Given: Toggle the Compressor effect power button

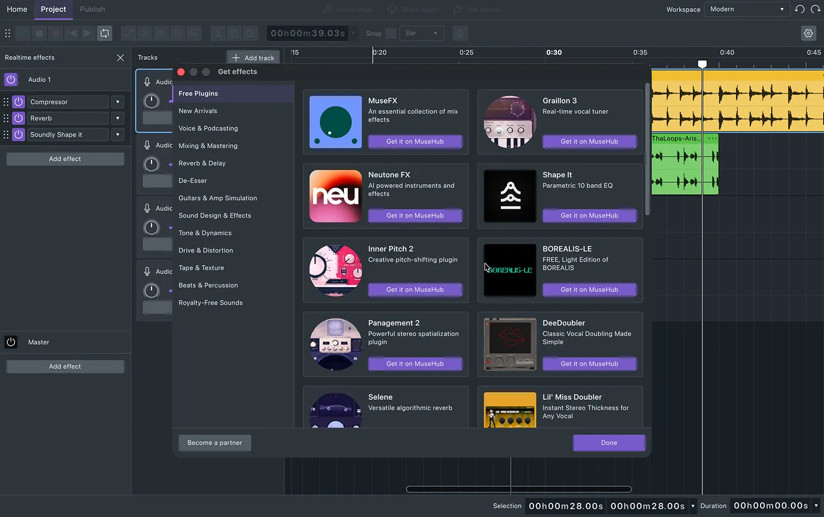Looking at the screenshot, I should click(19, 102).
